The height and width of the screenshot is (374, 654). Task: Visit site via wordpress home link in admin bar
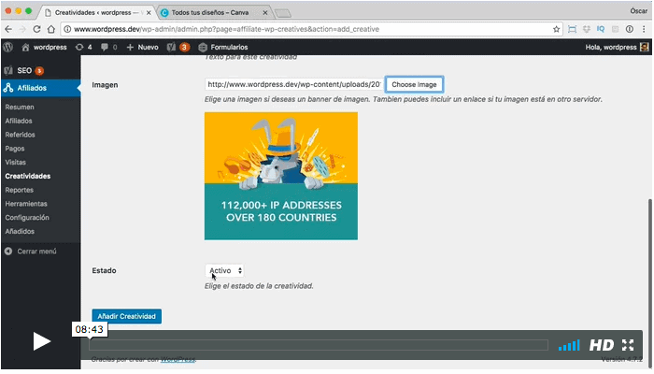44,47
